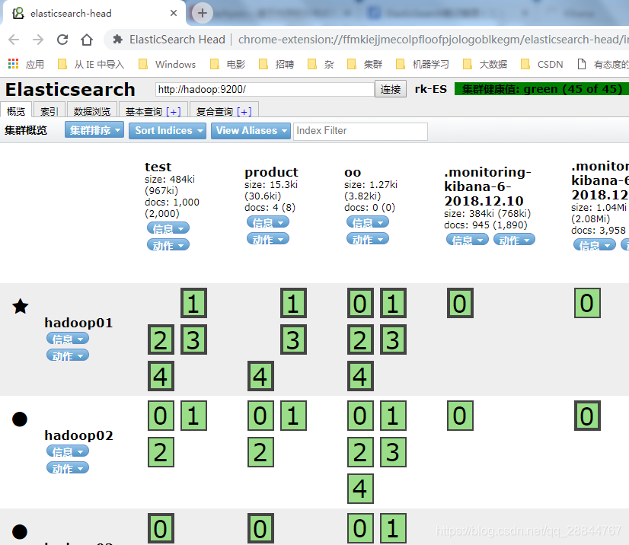Open the 集群排序 dropdown

(x=94, y=130)
